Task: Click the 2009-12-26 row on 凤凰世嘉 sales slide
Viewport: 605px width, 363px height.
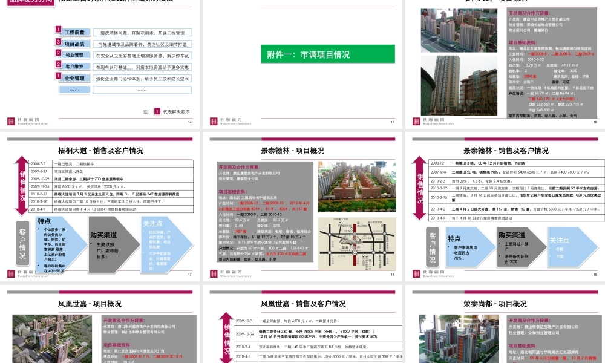Action: click(x=318, y=334)
